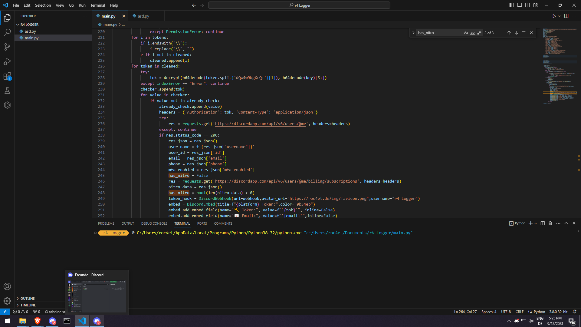Click the has_nitro find input field
Screen dimensions: 581x327
coord(439,33)
